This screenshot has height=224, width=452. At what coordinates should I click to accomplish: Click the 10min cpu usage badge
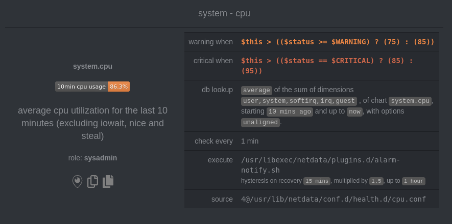92,87
